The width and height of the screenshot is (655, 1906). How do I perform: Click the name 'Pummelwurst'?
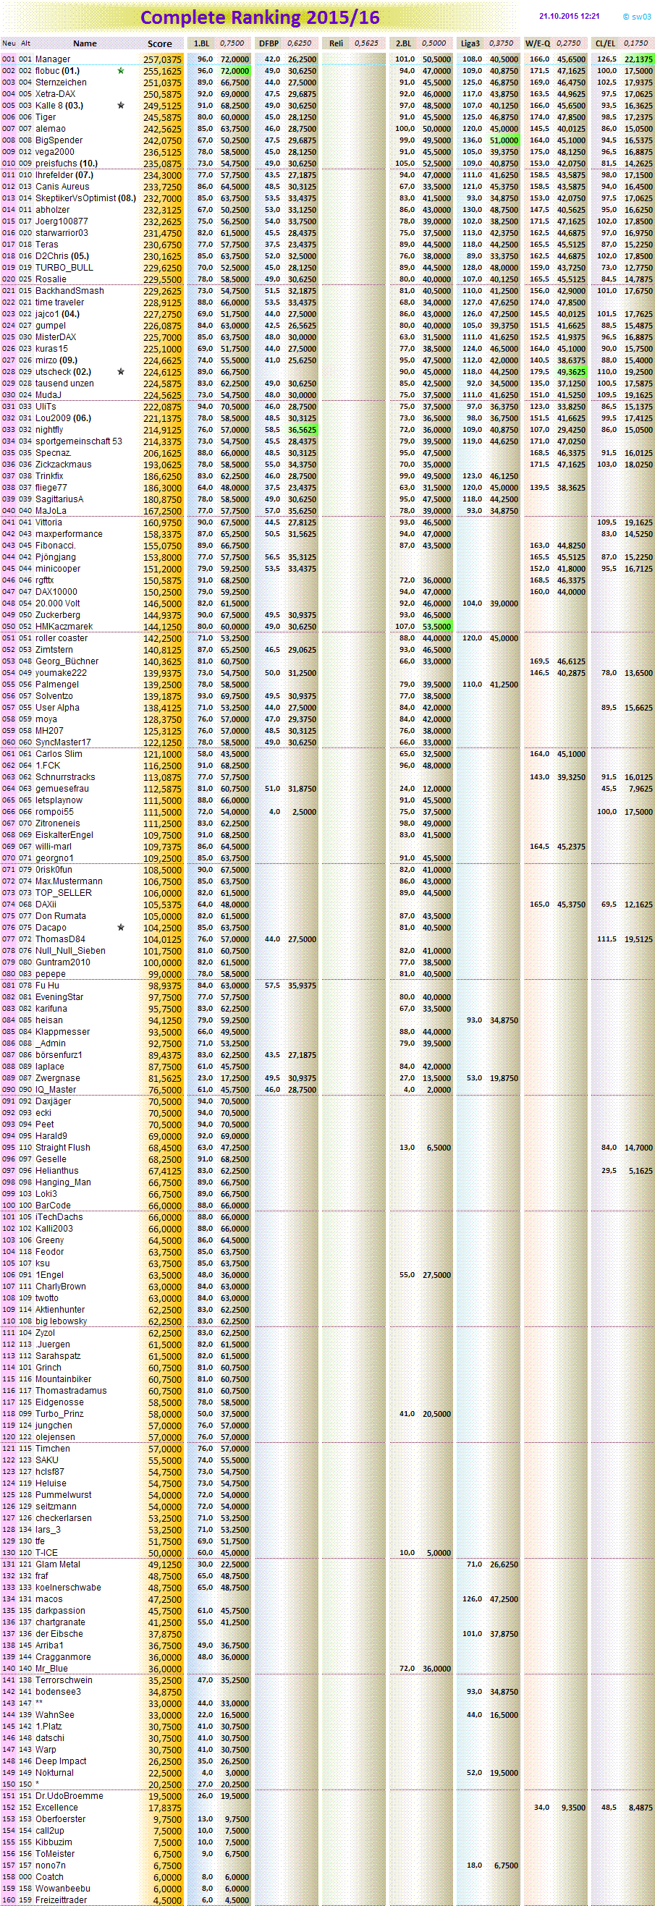point(64,1494)
